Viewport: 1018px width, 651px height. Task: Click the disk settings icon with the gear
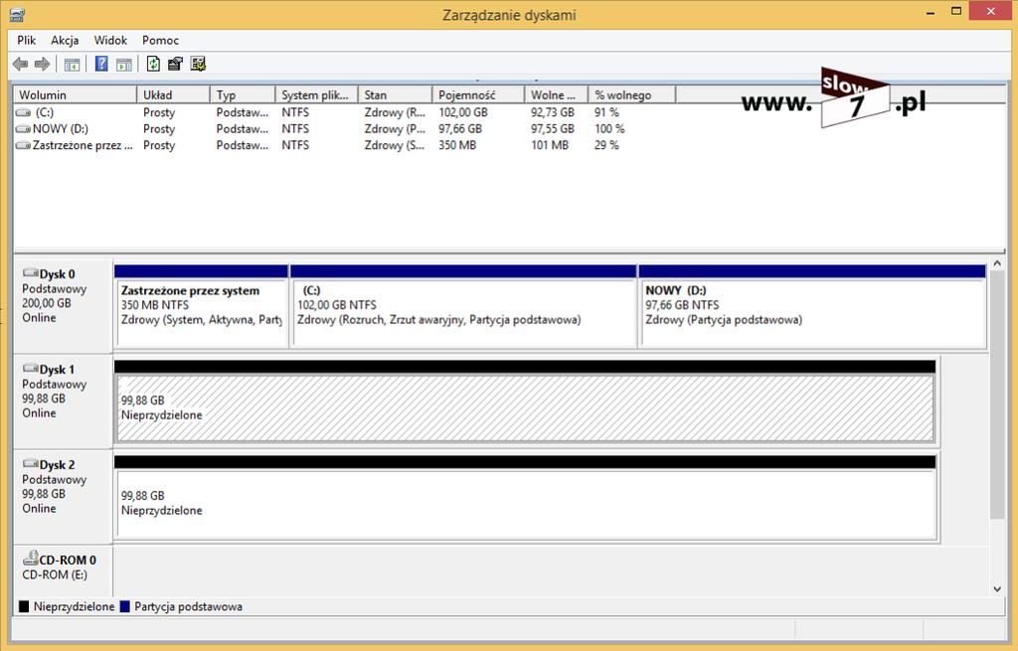coord(198,64)
